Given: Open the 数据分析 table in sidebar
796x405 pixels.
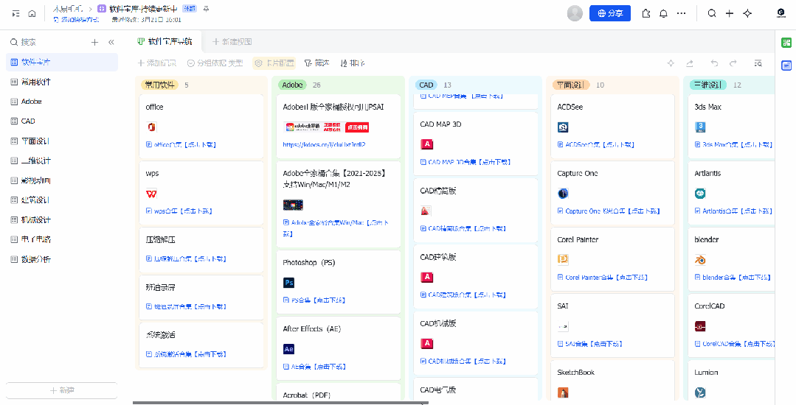Looking at the screenshot, I should coord(61,259).
